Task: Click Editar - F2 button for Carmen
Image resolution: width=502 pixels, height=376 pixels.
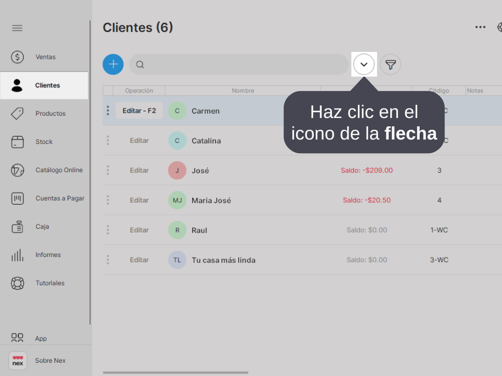Action: [x=139, y=111]
